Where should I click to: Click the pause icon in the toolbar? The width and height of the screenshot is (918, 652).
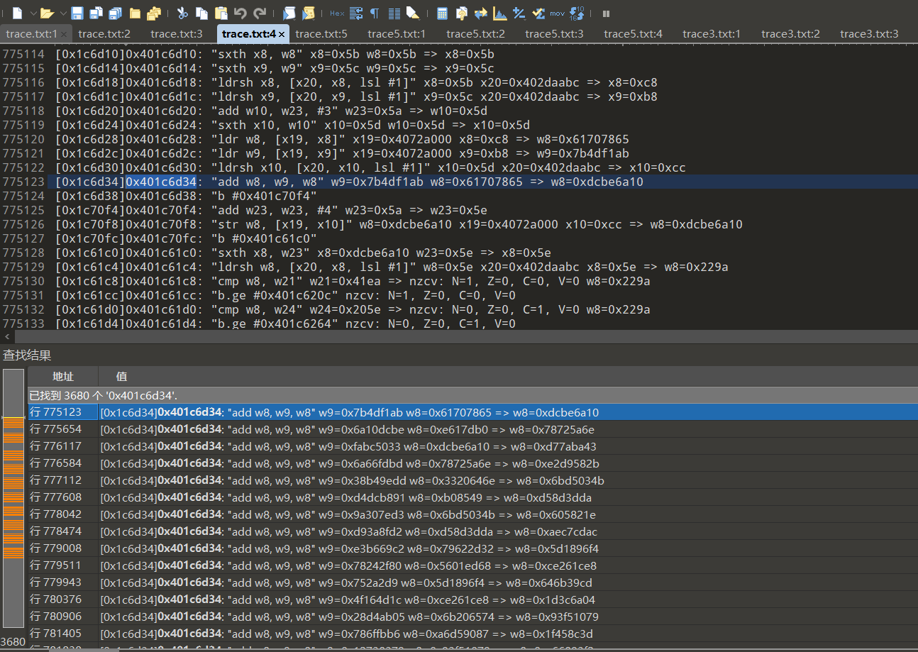tap(606, 13)
